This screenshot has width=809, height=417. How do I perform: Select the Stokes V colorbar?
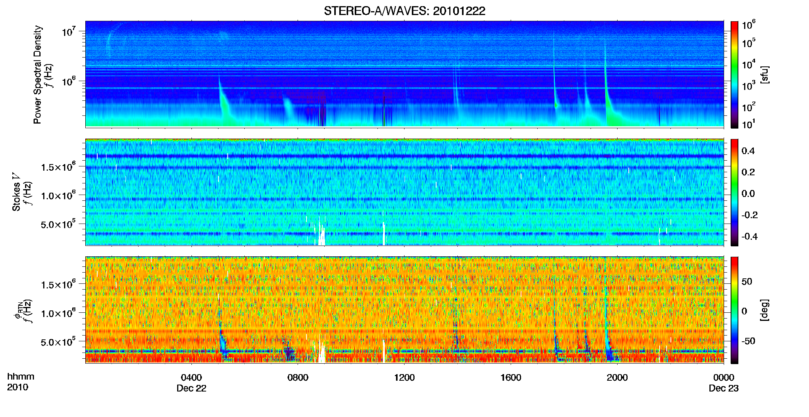[x=734, y=192]
